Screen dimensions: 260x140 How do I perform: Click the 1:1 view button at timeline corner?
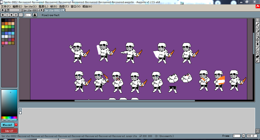(x=257, y=131)
